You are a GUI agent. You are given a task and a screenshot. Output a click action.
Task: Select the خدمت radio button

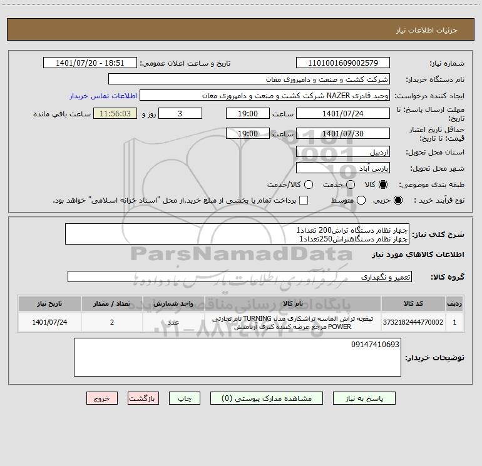[x=351, y=185]
